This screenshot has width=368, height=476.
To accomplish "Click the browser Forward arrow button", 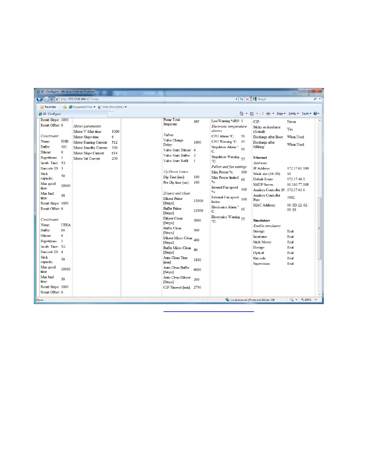I will 46,99.
